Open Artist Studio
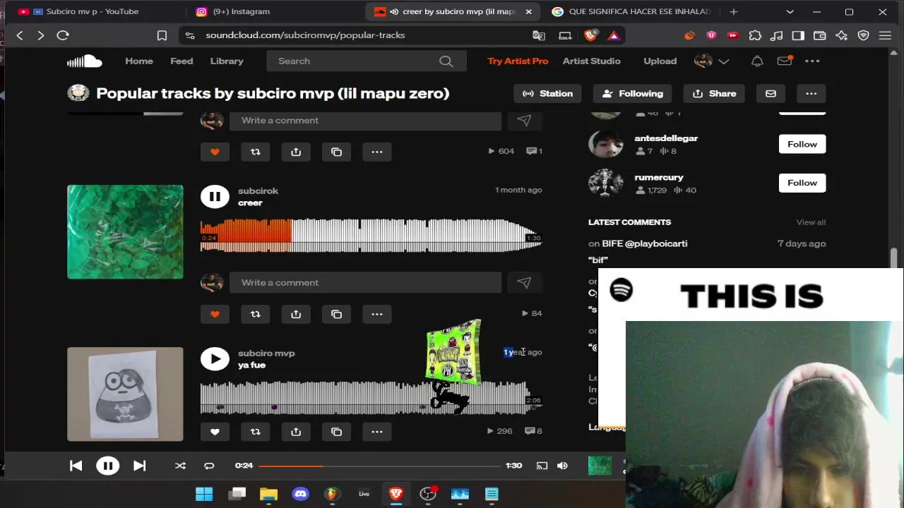 click(x=591, y=61)
